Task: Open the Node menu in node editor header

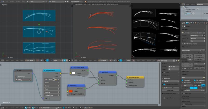Action: (22, 108)
